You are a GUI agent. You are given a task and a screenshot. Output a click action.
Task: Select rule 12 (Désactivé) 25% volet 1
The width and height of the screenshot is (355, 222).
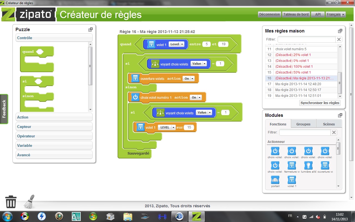[301, 55]
